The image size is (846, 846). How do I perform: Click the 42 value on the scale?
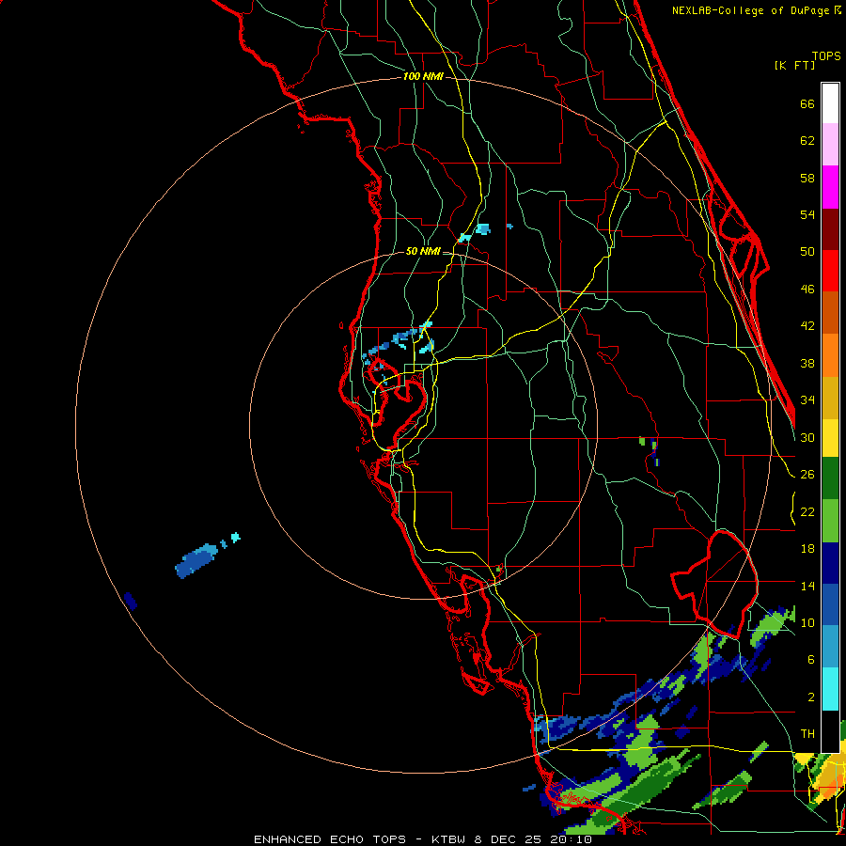click(807, 325)
